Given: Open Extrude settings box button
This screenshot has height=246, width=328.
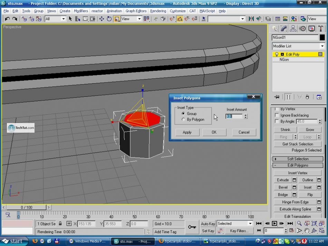Looking at the screenshot, I should coord(295,180).
